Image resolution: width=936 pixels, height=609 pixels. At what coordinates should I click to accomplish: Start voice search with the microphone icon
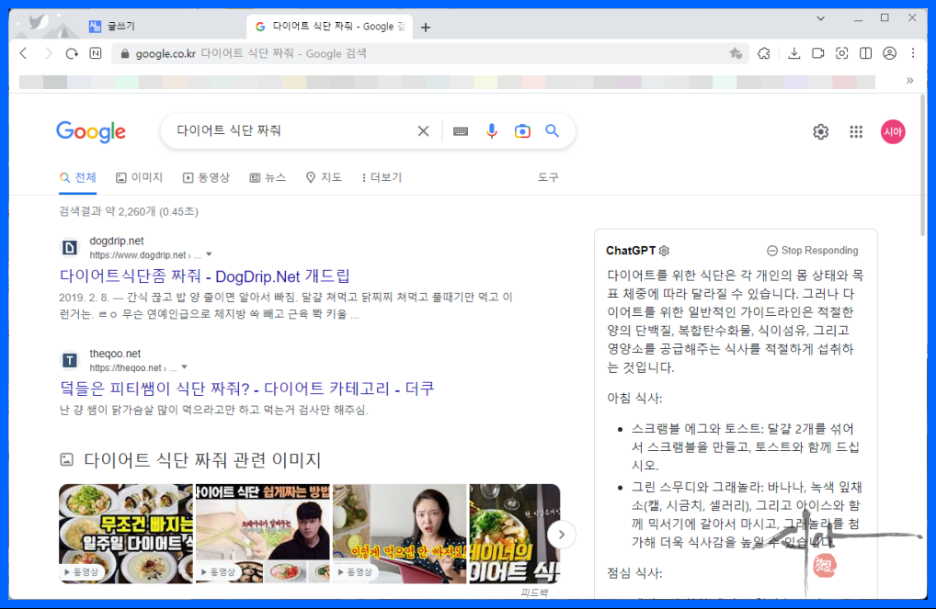point(491,131)
